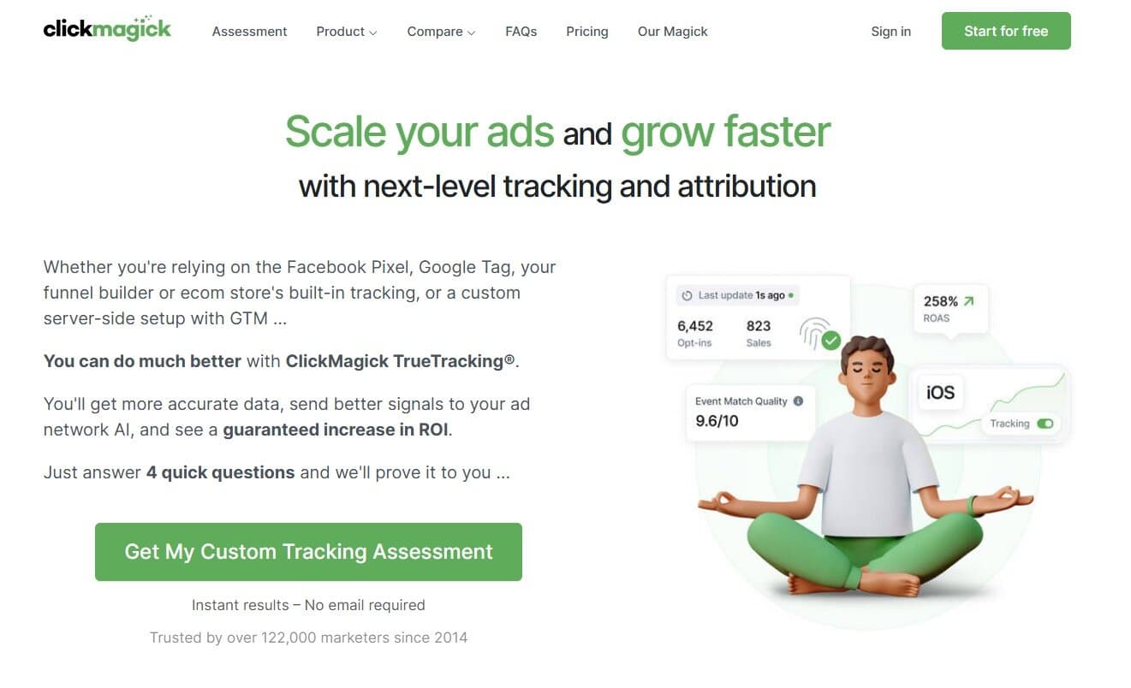Open the Our Magick page
Viewport: 1131px width, 688px height.
tap(672, 32)
